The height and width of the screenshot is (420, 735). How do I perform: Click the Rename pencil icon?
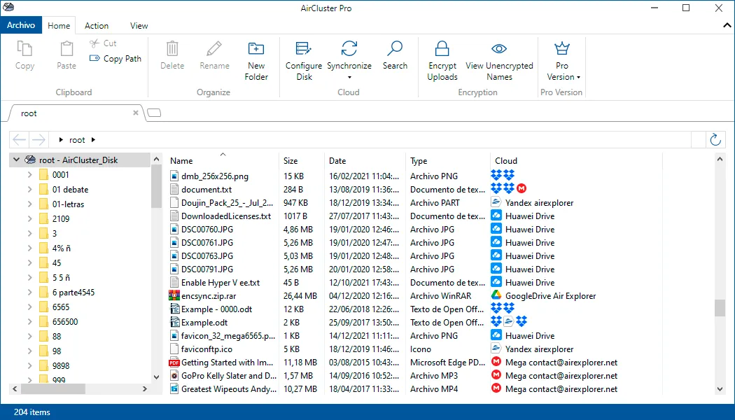click(x=214, y=49)
